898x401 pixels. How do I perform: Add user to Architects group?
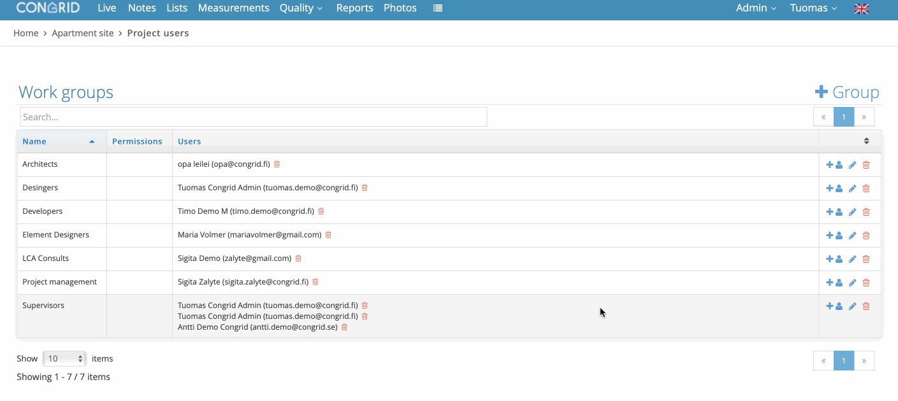pos(834,165)
